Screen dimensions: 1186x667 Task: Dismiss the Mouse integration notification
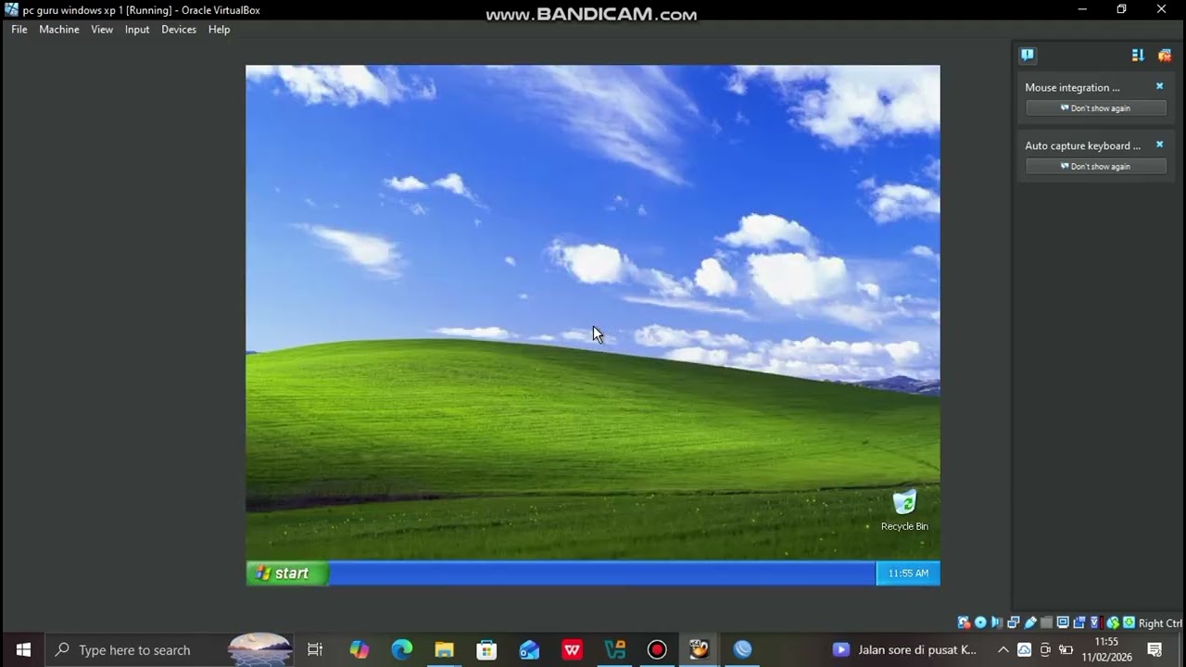coord(1159,86)
